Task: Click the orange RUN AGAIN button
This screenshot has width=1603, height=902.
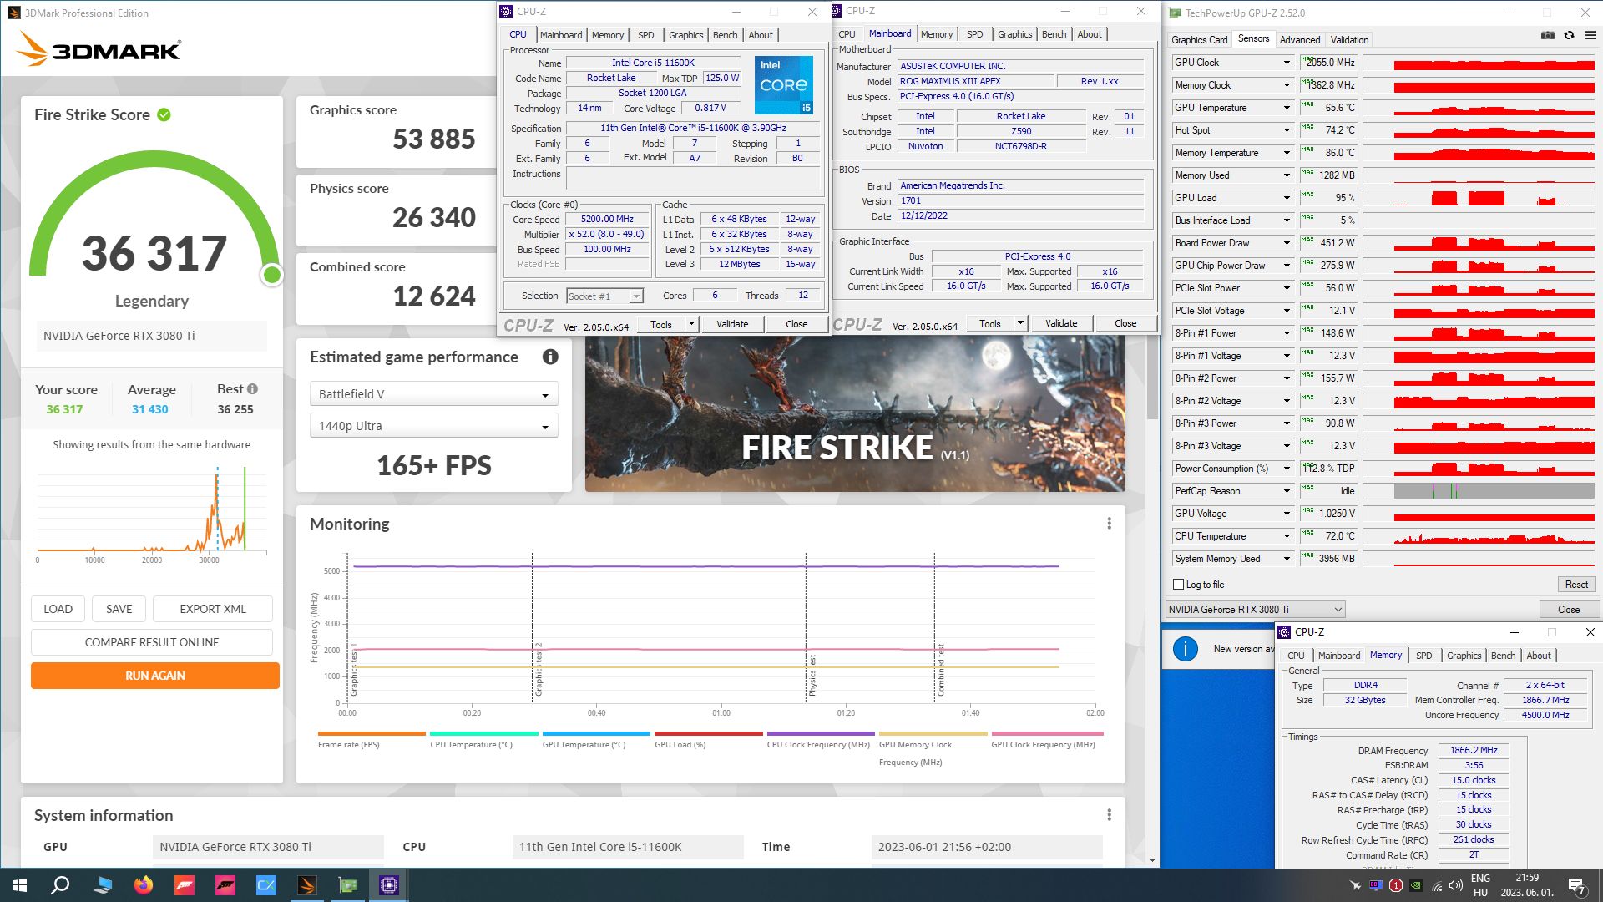Action: (155, 676)
